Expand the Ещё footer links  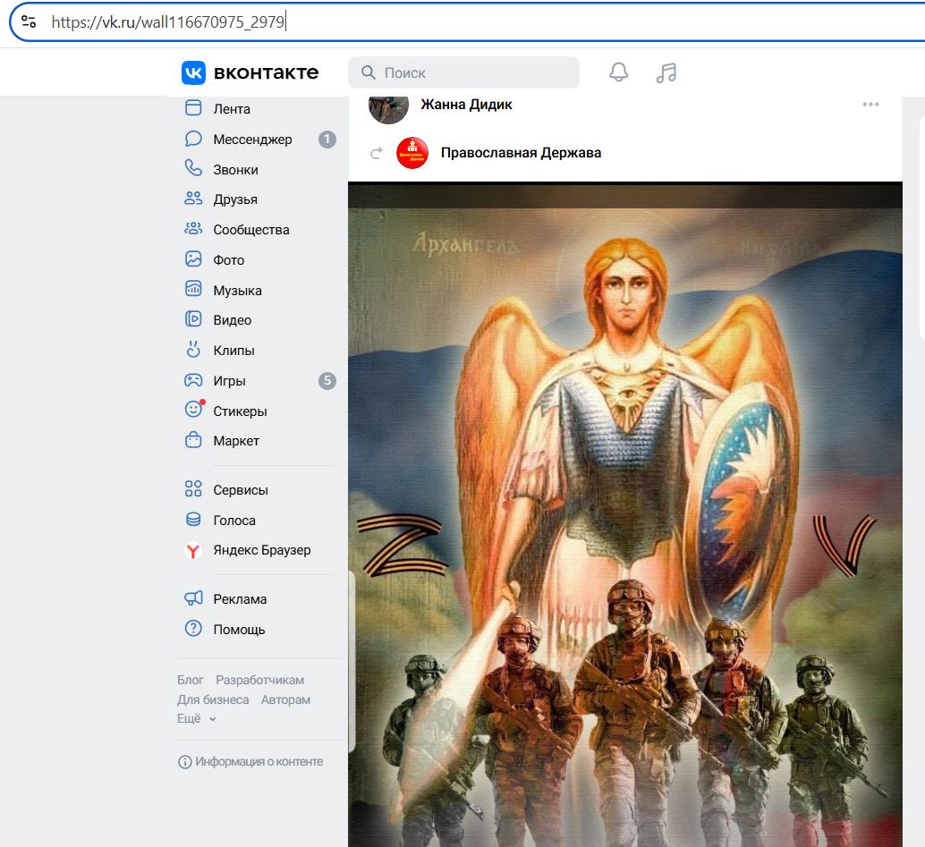(x=197, y=718)
